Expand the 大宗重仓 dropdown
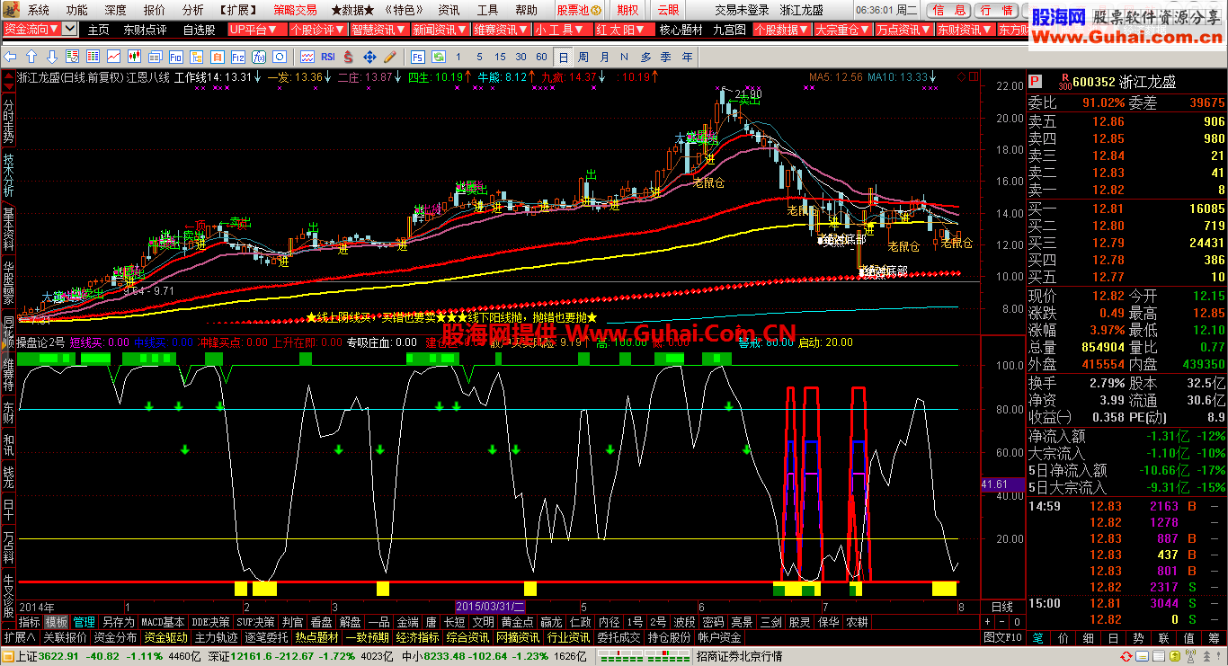 [842, 30]
